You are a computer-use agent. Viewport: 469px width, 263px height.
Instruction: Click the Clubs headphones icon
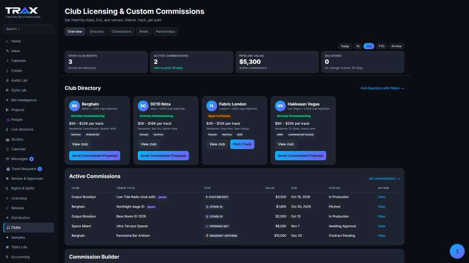tap(8, 227)
